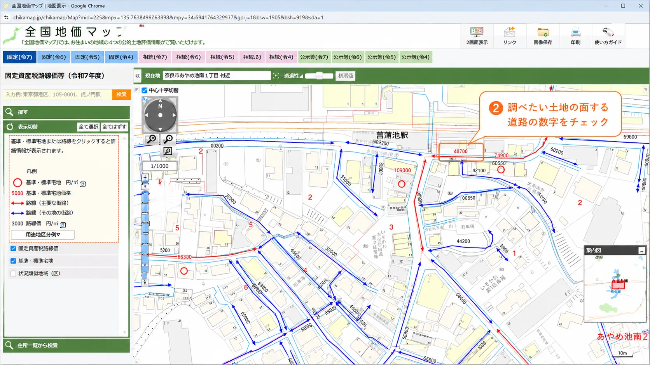Collapse the side panel with double-chevron
This screenshot has width=650, height=365.
pyautogui.click(x=137, y=76)
